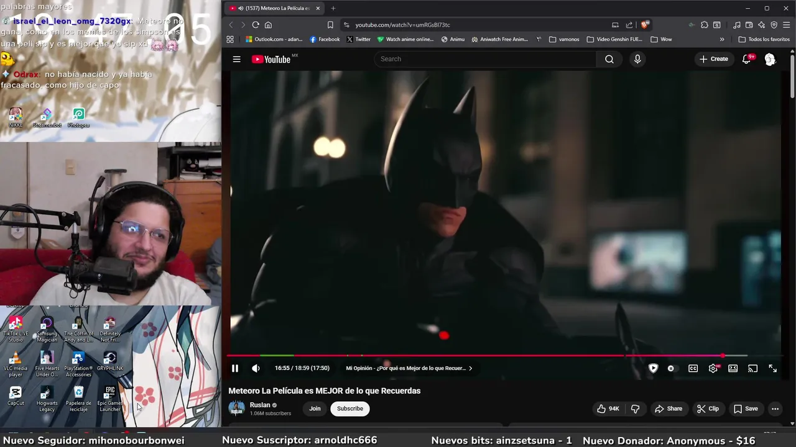Cast the video with Play on TV

[752, 368]
